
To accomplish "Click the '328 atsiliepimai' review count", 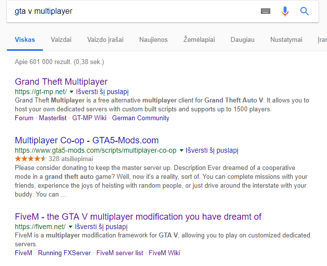I will pyautogui.click(x=71, y=159).
